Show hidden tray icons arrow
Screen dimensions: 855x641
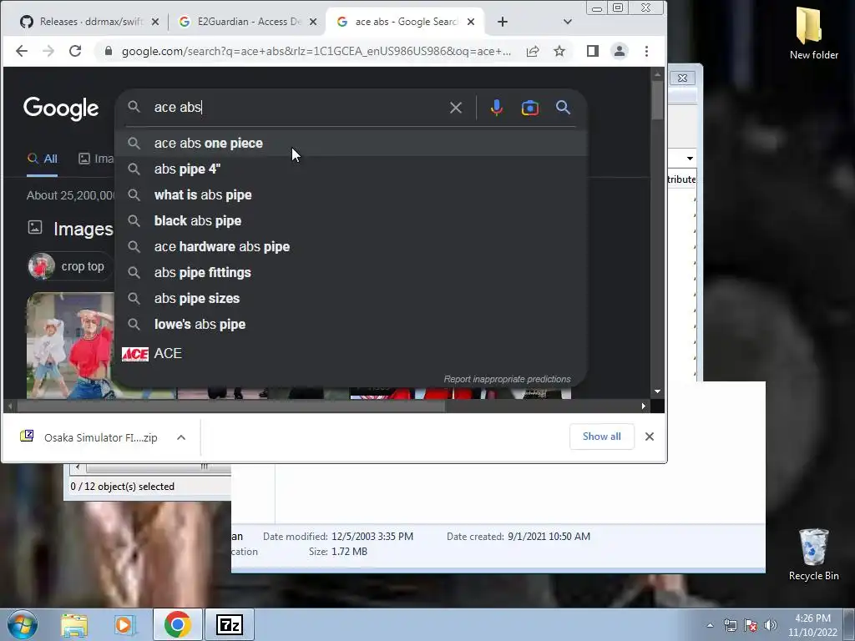[710, 625]
